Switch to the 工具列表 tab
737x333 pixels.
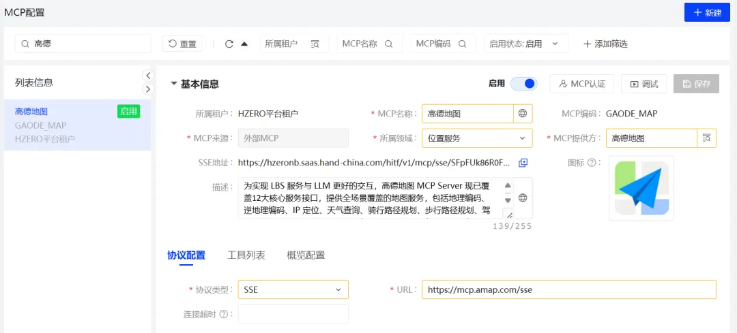pos(246,255)
